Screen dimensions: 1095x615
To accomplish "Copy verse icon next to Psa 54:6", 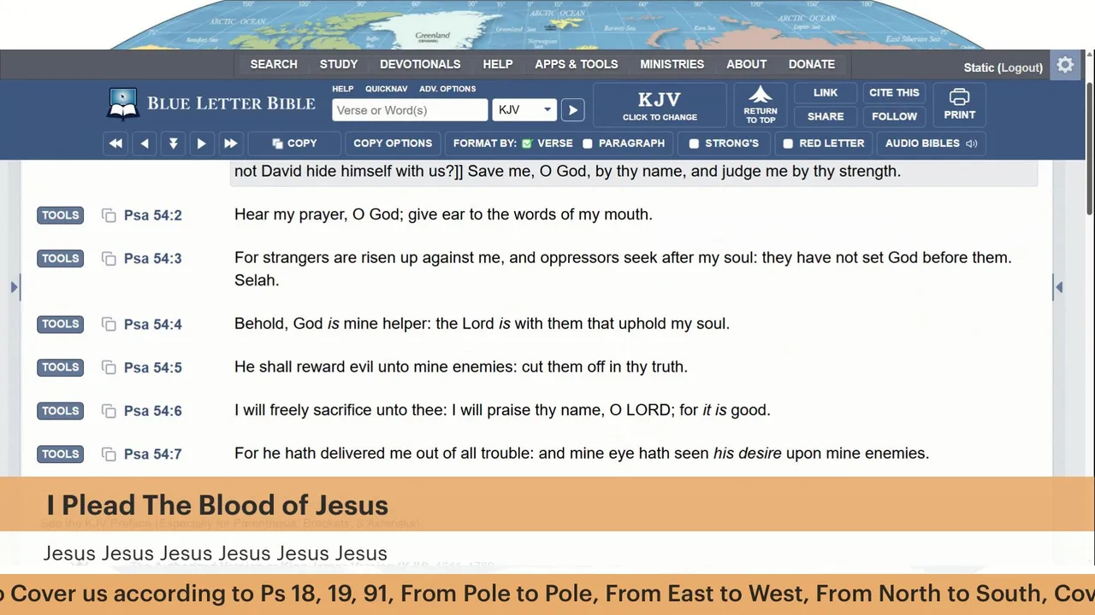I will pyautogui.click(x=109, y=411).
